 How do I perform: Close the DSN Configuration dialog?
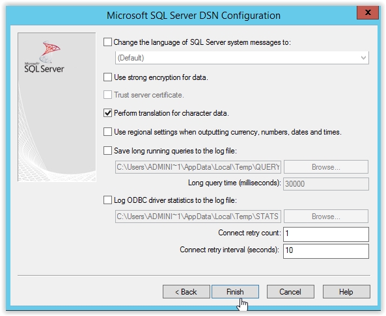point(368,12)
